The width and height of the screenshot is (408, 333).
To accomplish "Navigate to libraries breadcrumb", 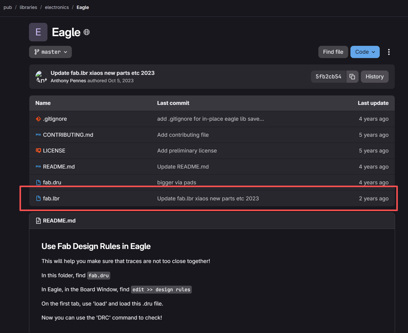I will [28, 7].
